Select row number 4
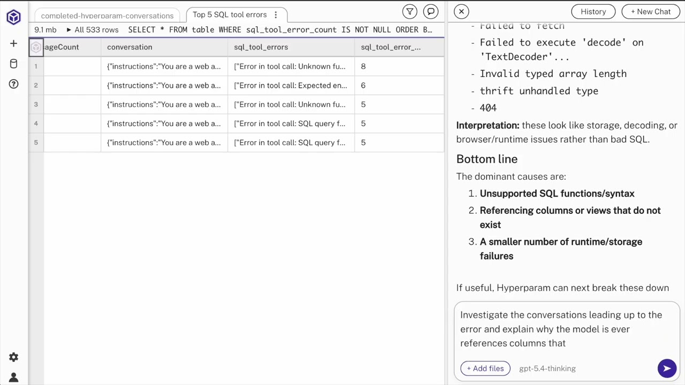Viewport: 685px width, 385px height. [36, 124]
